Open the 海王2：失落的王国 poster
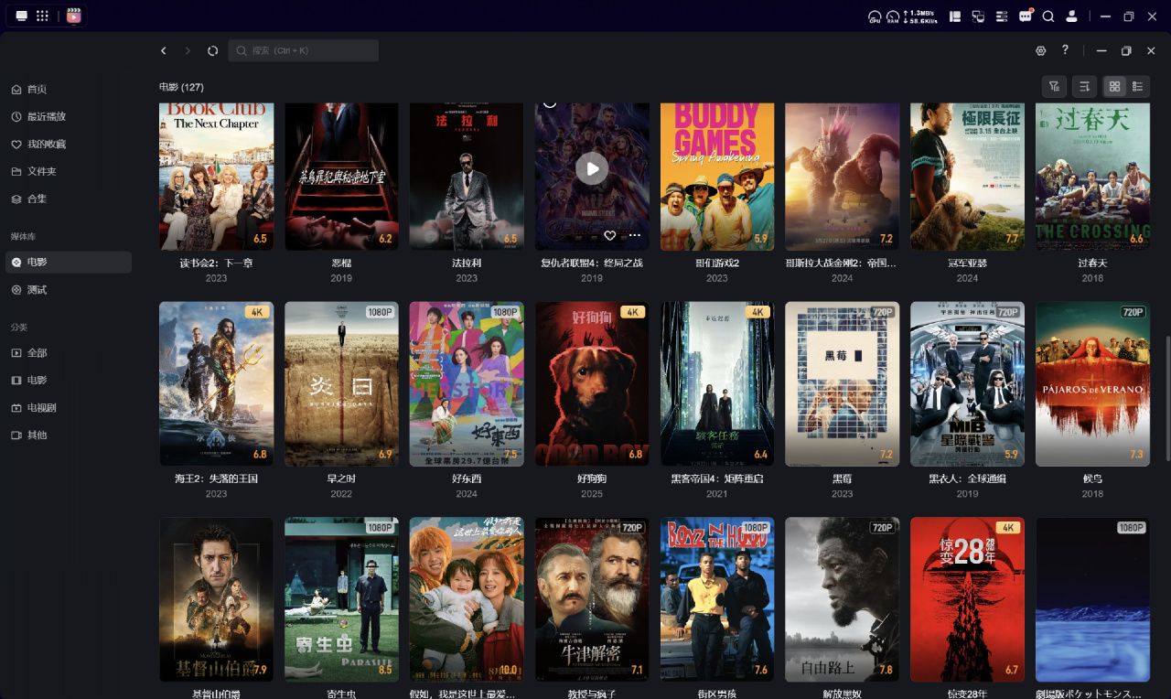1171x699 pixels. click(216, 384)
